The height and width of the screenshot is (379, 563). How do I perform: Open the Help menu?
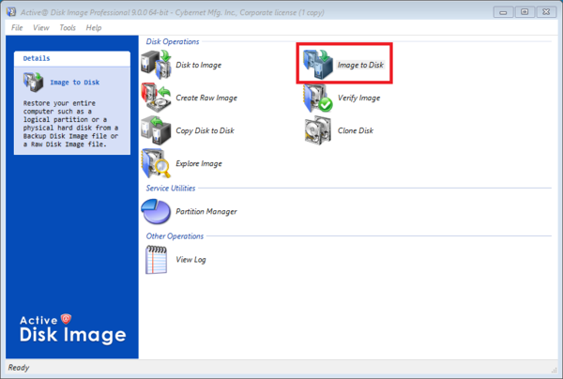93,27
